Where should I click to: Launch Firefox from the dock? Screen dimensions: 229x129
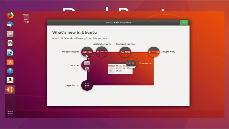click(x=10, y=15)
